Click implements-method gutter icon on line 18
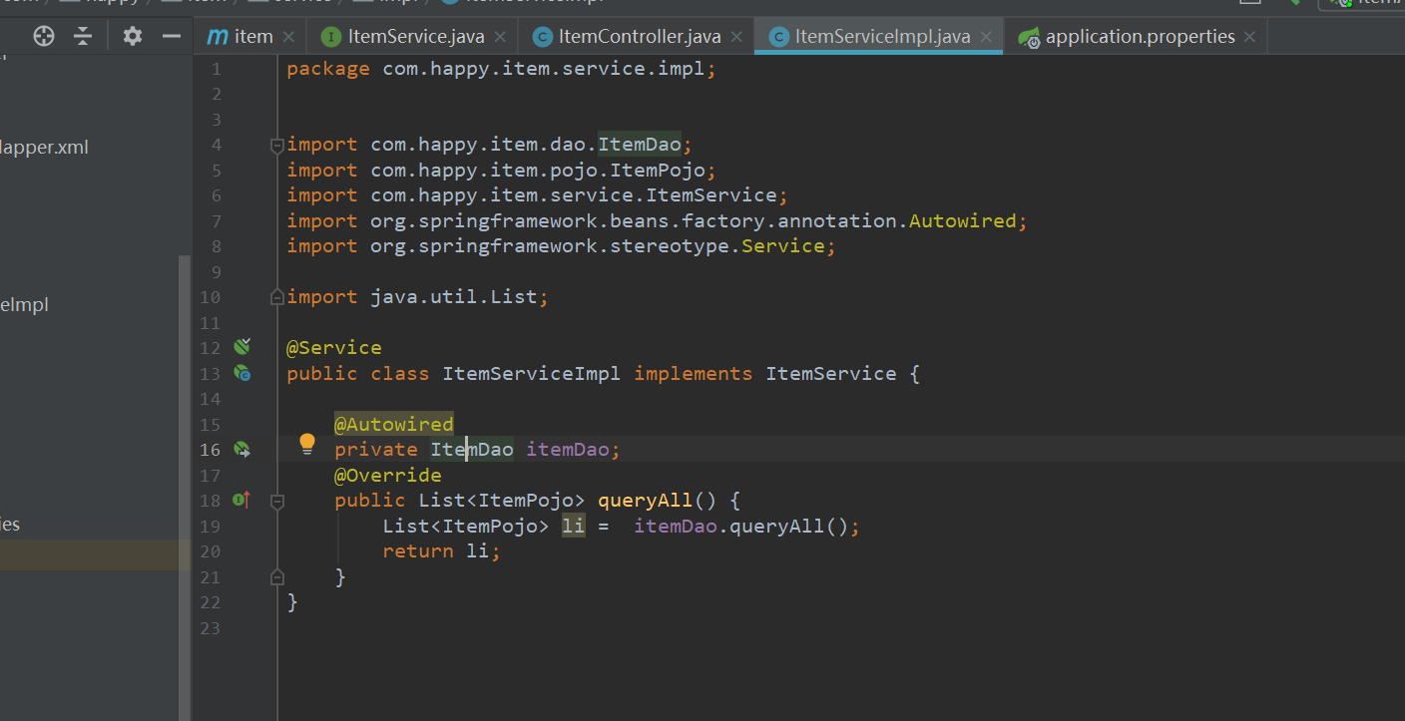The image size is (1405, 721). coord(241,500)
